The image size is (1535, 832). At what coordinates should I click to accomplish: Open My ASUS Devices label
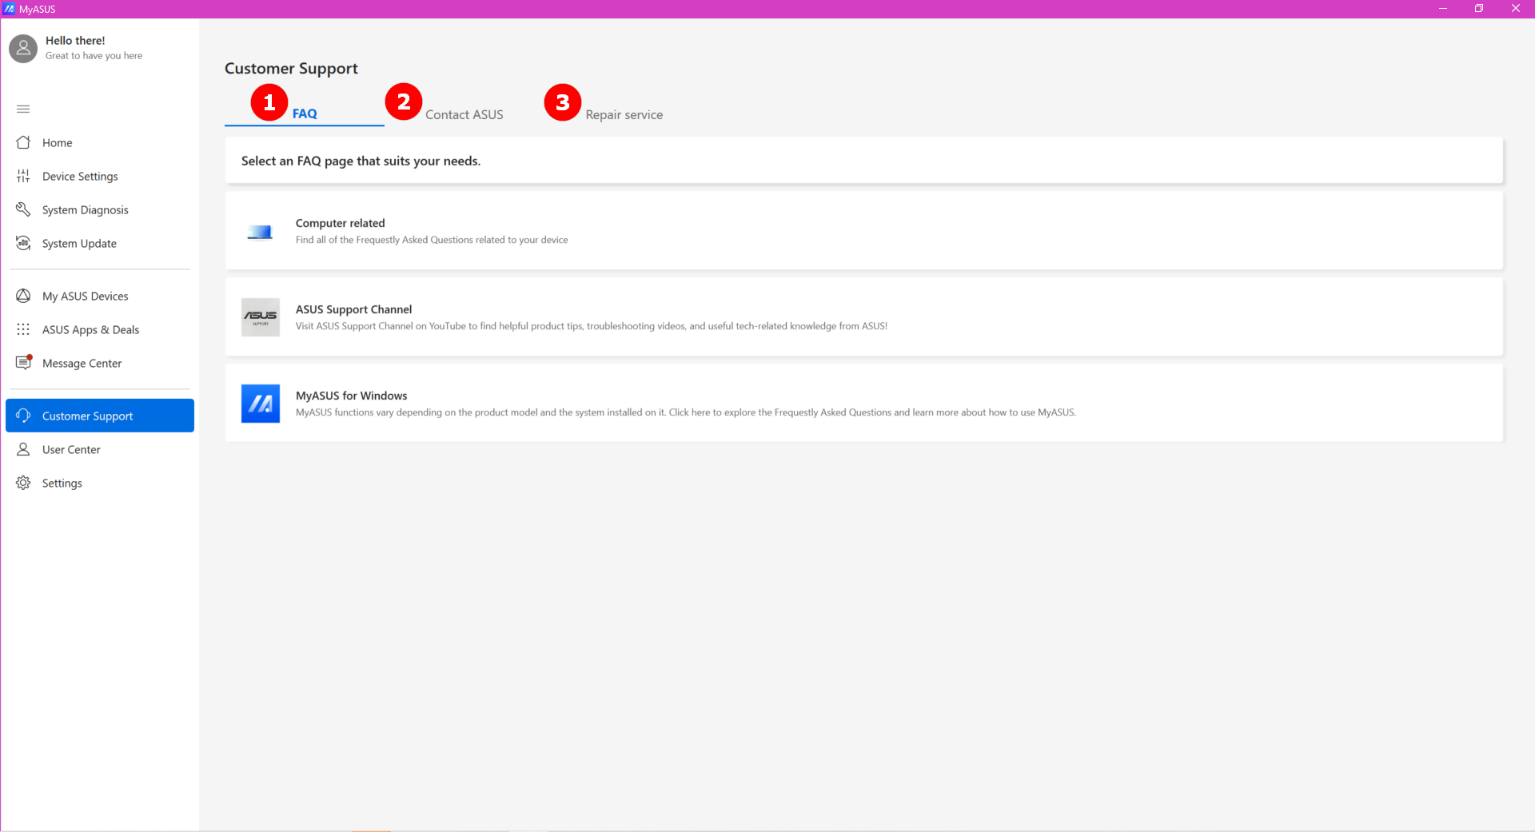[86, 297]
